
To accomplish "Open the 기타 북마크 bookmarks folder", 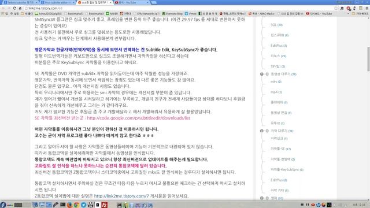I will pyautogui.click(x=360, y=14).
